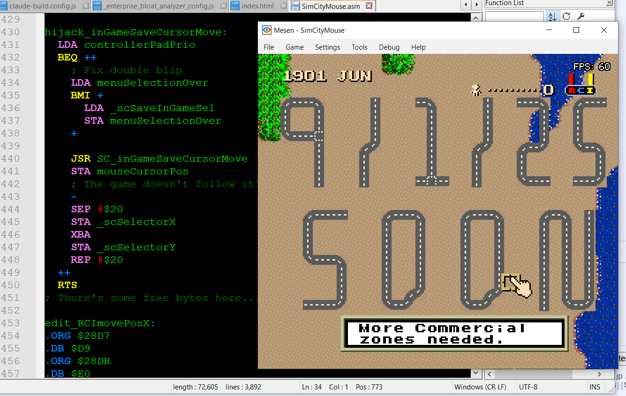626x396 pixels.
Task: Reload the Function List with the refresh icon
Action: 566,16
